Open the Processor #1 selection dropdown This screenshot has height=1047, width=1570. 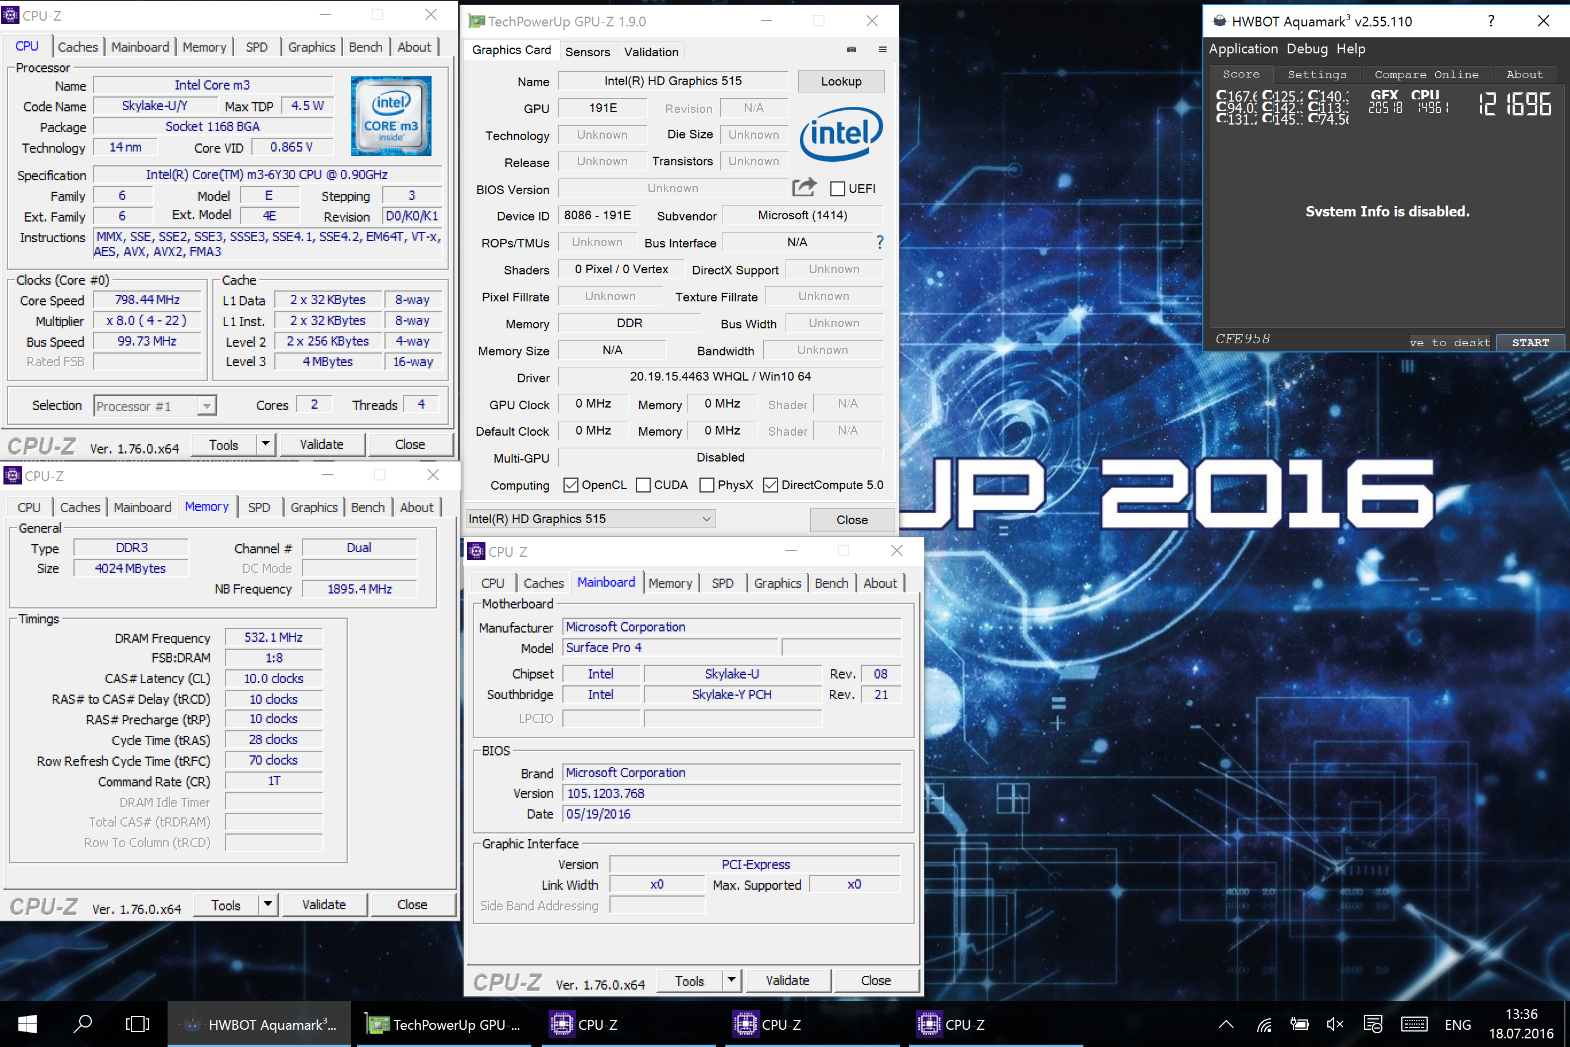[155, 405]
